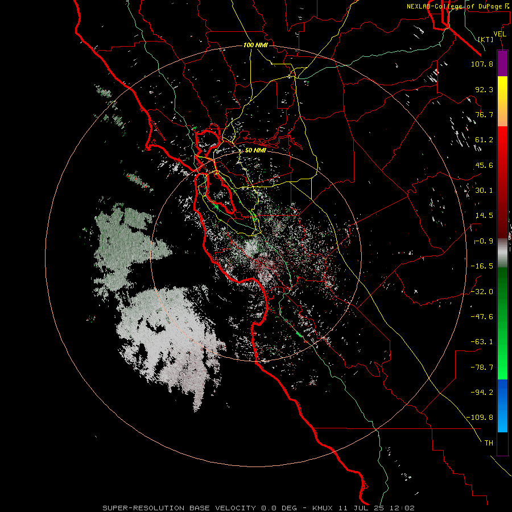The image size is (512, 512).
Task: Click the 12:02 timestamp in caption
Action: point(403,508)
